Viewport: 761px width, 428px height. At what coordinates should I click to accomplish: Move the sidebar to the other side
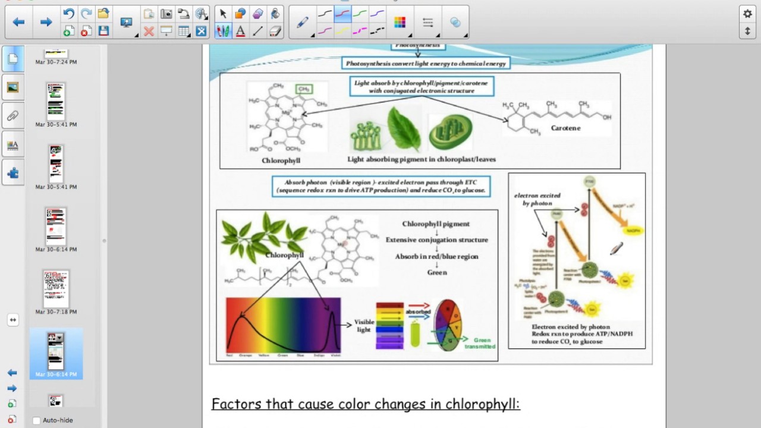tap(12, 320)
